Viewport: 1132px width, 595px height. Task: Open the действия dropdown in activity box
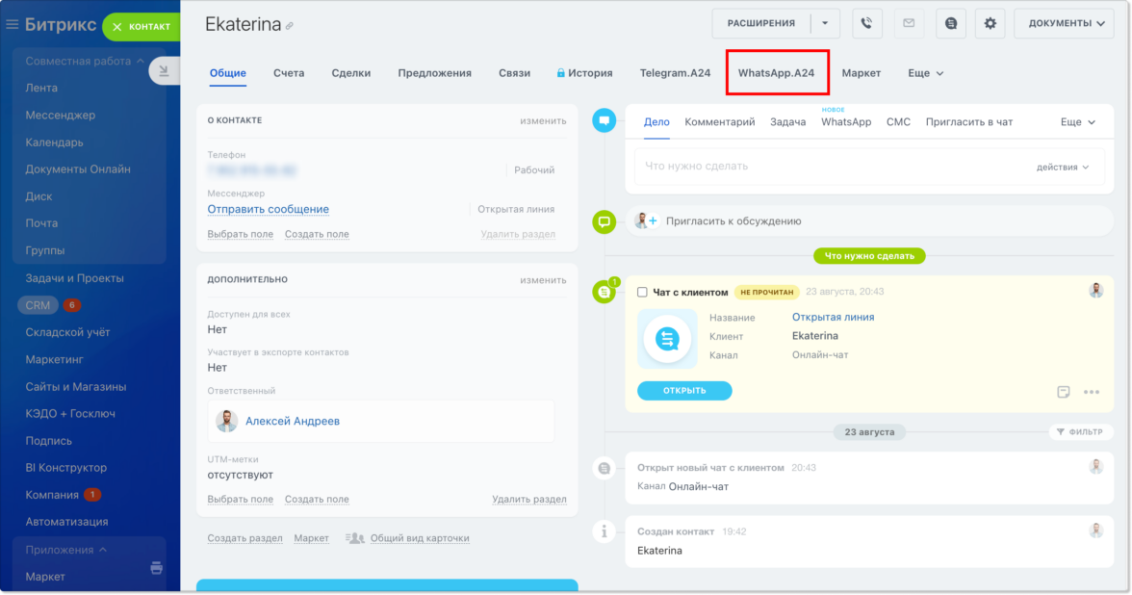pos(1063,167)
